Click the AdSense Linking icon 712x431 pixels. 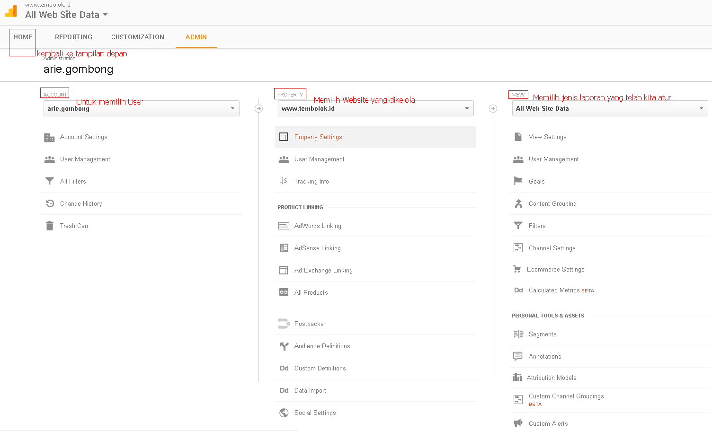[x=284, y=248]
